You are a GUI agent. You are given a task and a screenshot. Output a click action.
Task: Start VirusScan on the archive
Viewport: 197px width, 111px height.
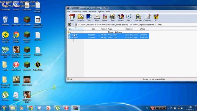pyautogui.click(x=138, y=18)
